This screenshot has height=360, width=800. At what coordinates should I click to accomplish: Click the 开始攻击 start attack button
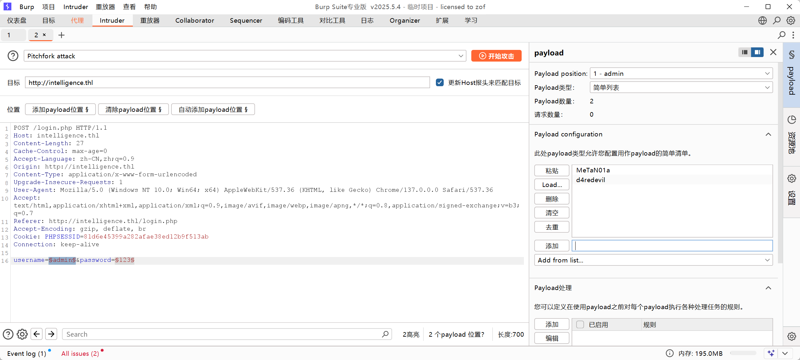point(496,56)
